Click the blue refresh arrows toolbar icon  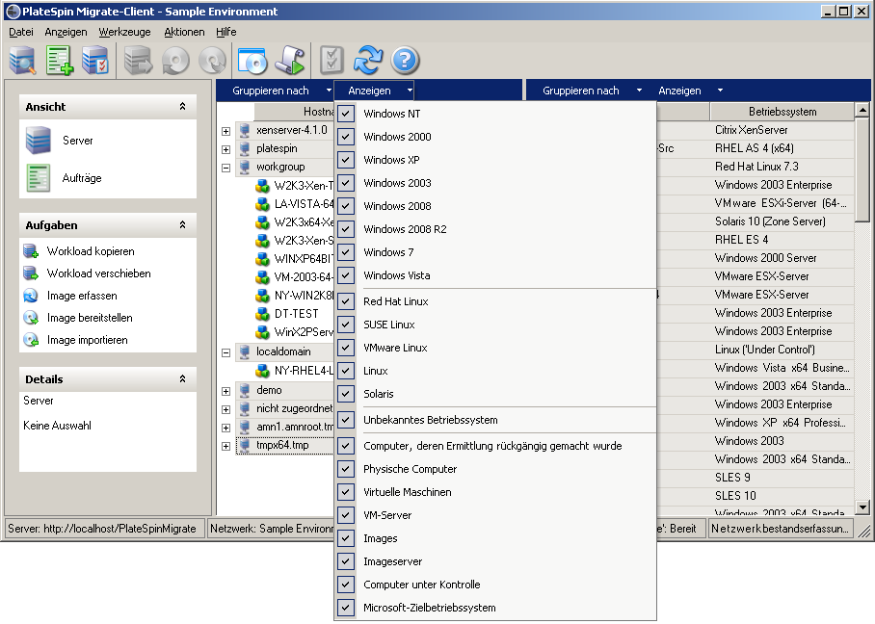tap(367, 60)
